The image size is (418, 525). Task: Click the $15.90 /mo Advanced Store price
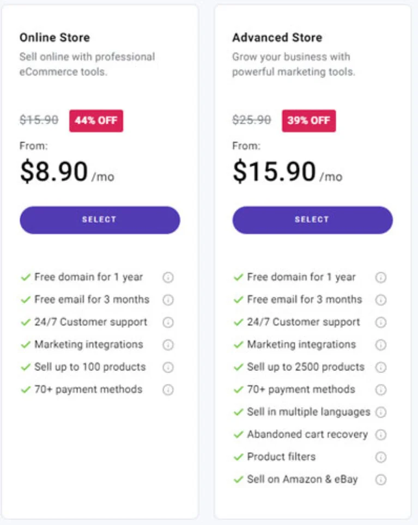[x=287, y=172]
